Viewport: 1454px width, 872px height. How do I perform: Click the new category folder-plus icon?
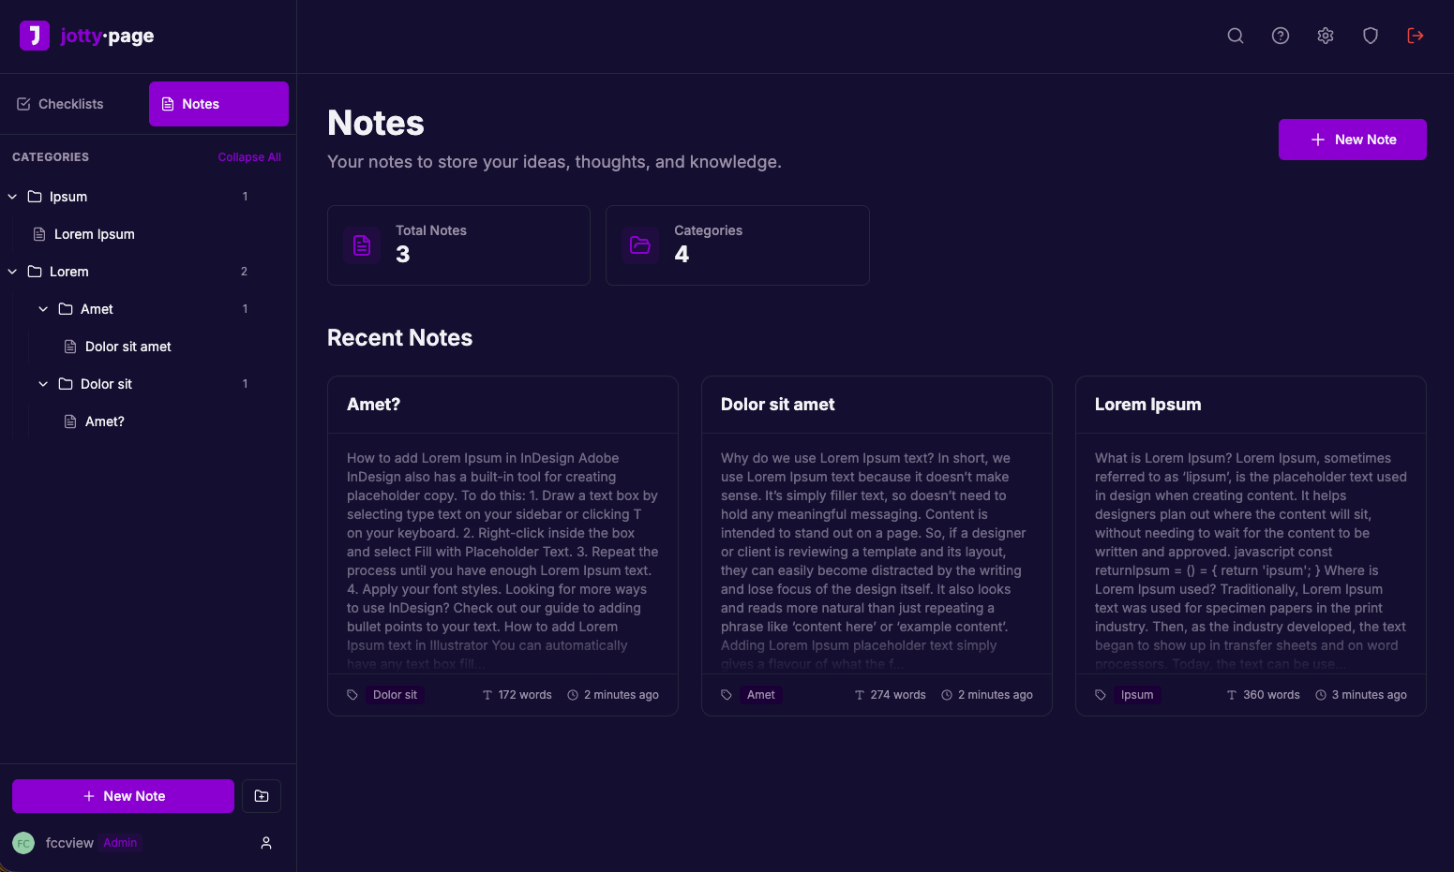pos(262,796)
